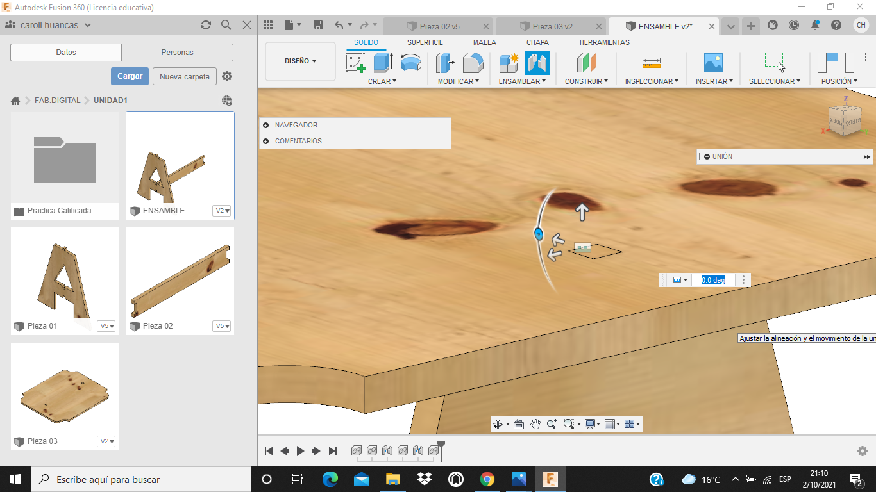Select the Fillet tool
Screen dimensions: 876x492
point(473,63)
